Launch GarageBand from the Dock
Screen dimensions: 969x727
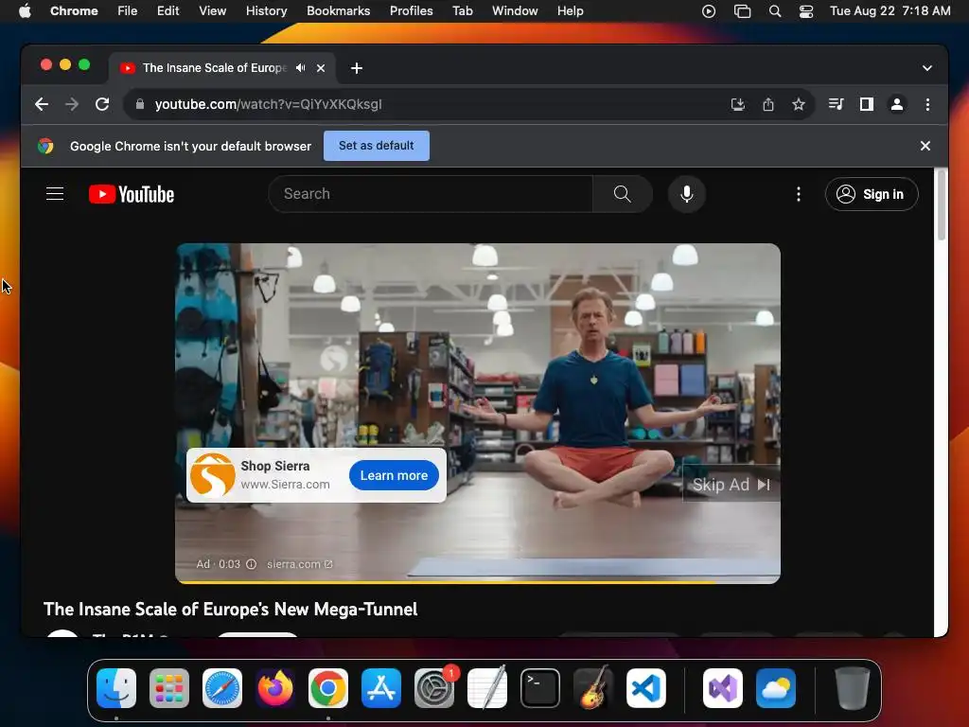coord(593,688)
